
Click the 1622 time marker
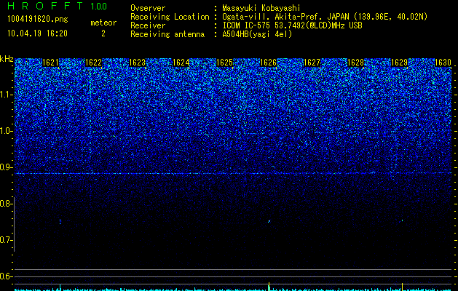93,63
